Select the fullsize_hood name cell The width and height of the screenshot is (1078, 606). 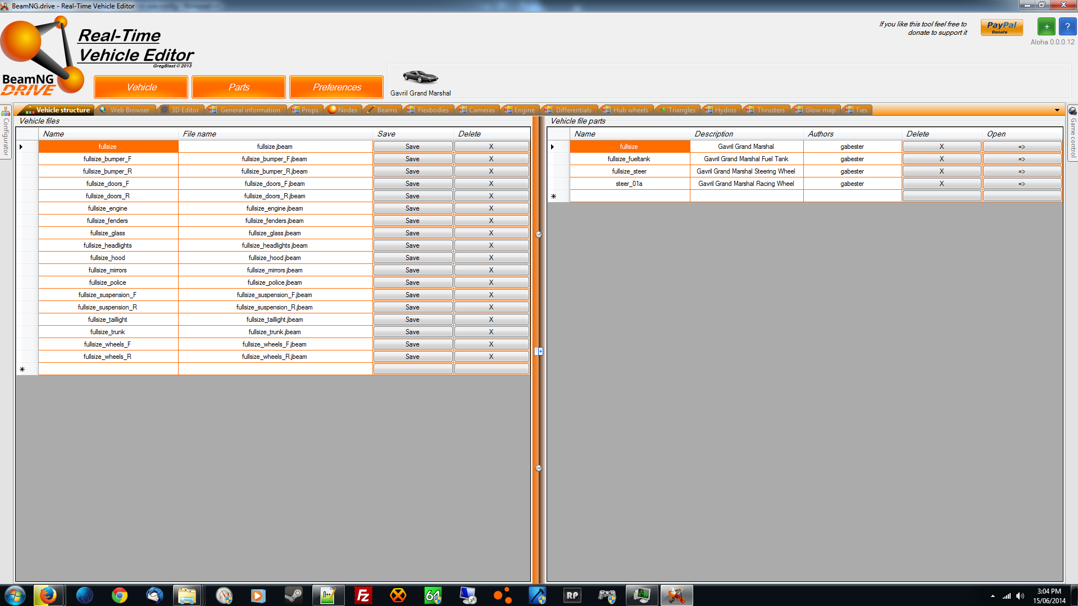[x=108, y=258]
